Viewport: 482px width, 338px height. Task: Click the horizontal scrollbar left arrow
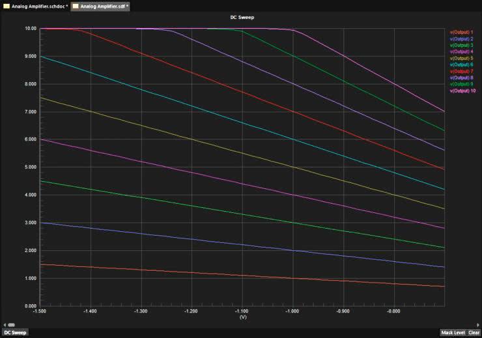pos(3,324)
